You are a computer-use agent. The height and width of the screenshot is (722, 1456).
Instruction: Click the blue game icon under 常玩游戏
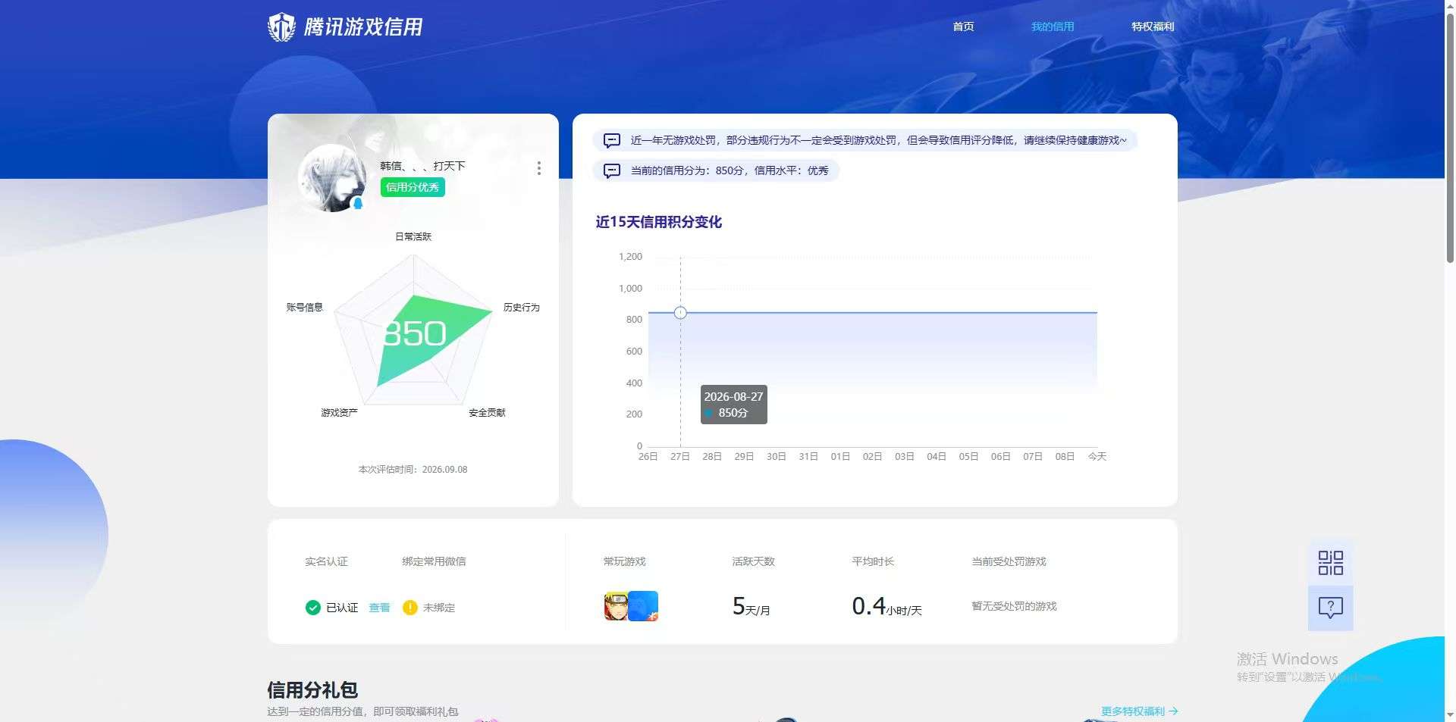pyautogui.click(x=643, y=606)
